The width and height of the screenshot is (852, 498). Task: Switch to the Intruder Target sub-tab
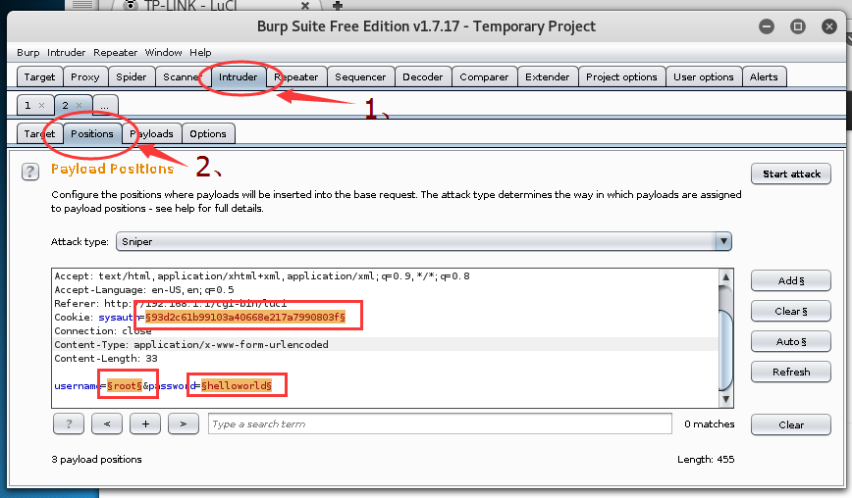pos(39,134)
